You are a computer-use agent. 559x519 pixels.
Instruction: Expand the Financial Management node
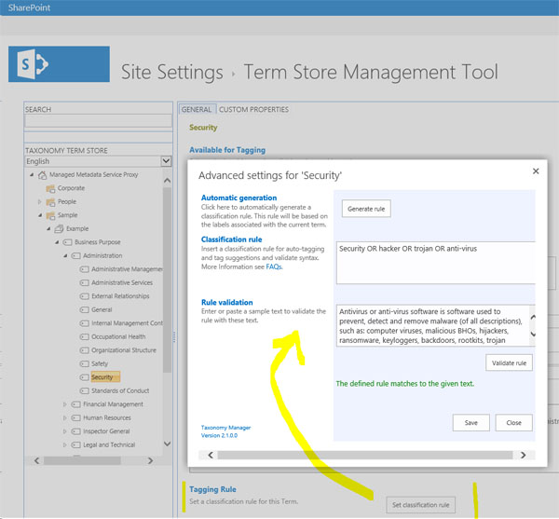tap(65, 404)
